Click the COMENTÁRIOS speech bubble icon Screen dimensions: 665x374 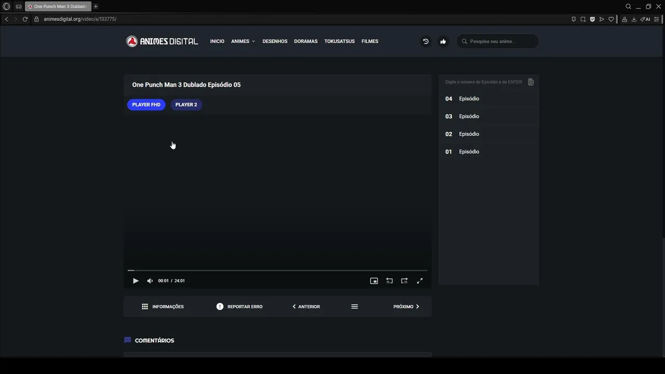click(x=128, y=340)
